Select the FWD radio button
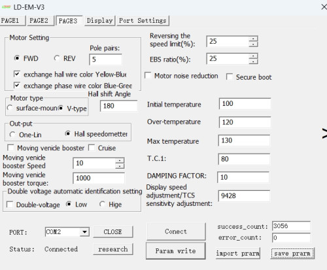The width and height of the screenshot is (327, 270). click(x=17, y=58)
